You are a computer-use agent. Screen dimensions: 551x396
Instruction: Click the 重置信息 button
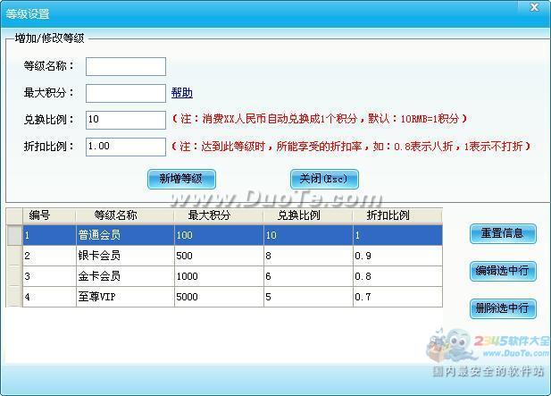pyautogui.click(x=503, y=233)
